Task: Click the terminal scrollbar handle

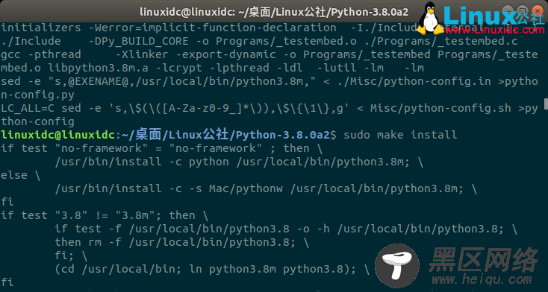Action: click(x=546, y=104)
